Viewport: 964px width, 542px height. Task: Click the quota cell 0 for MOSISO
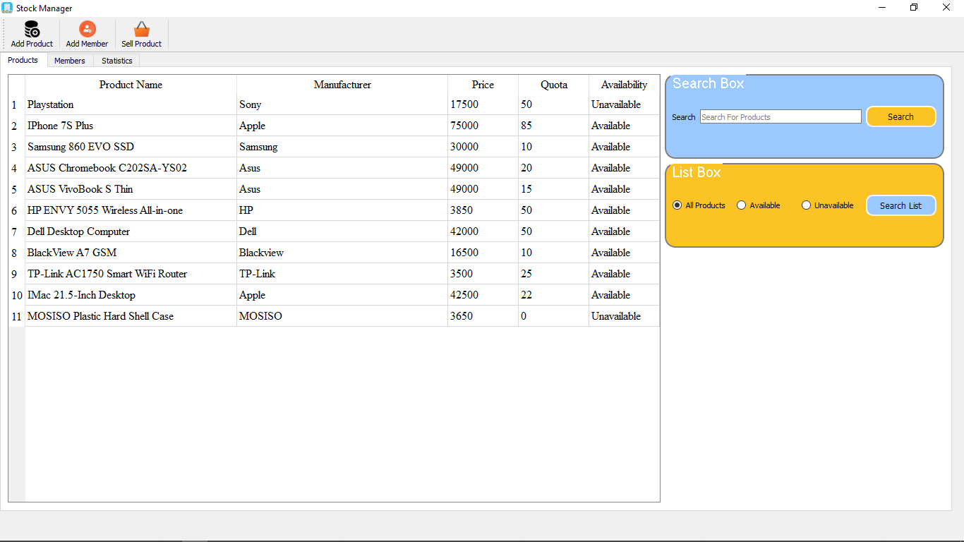[554, 316]
